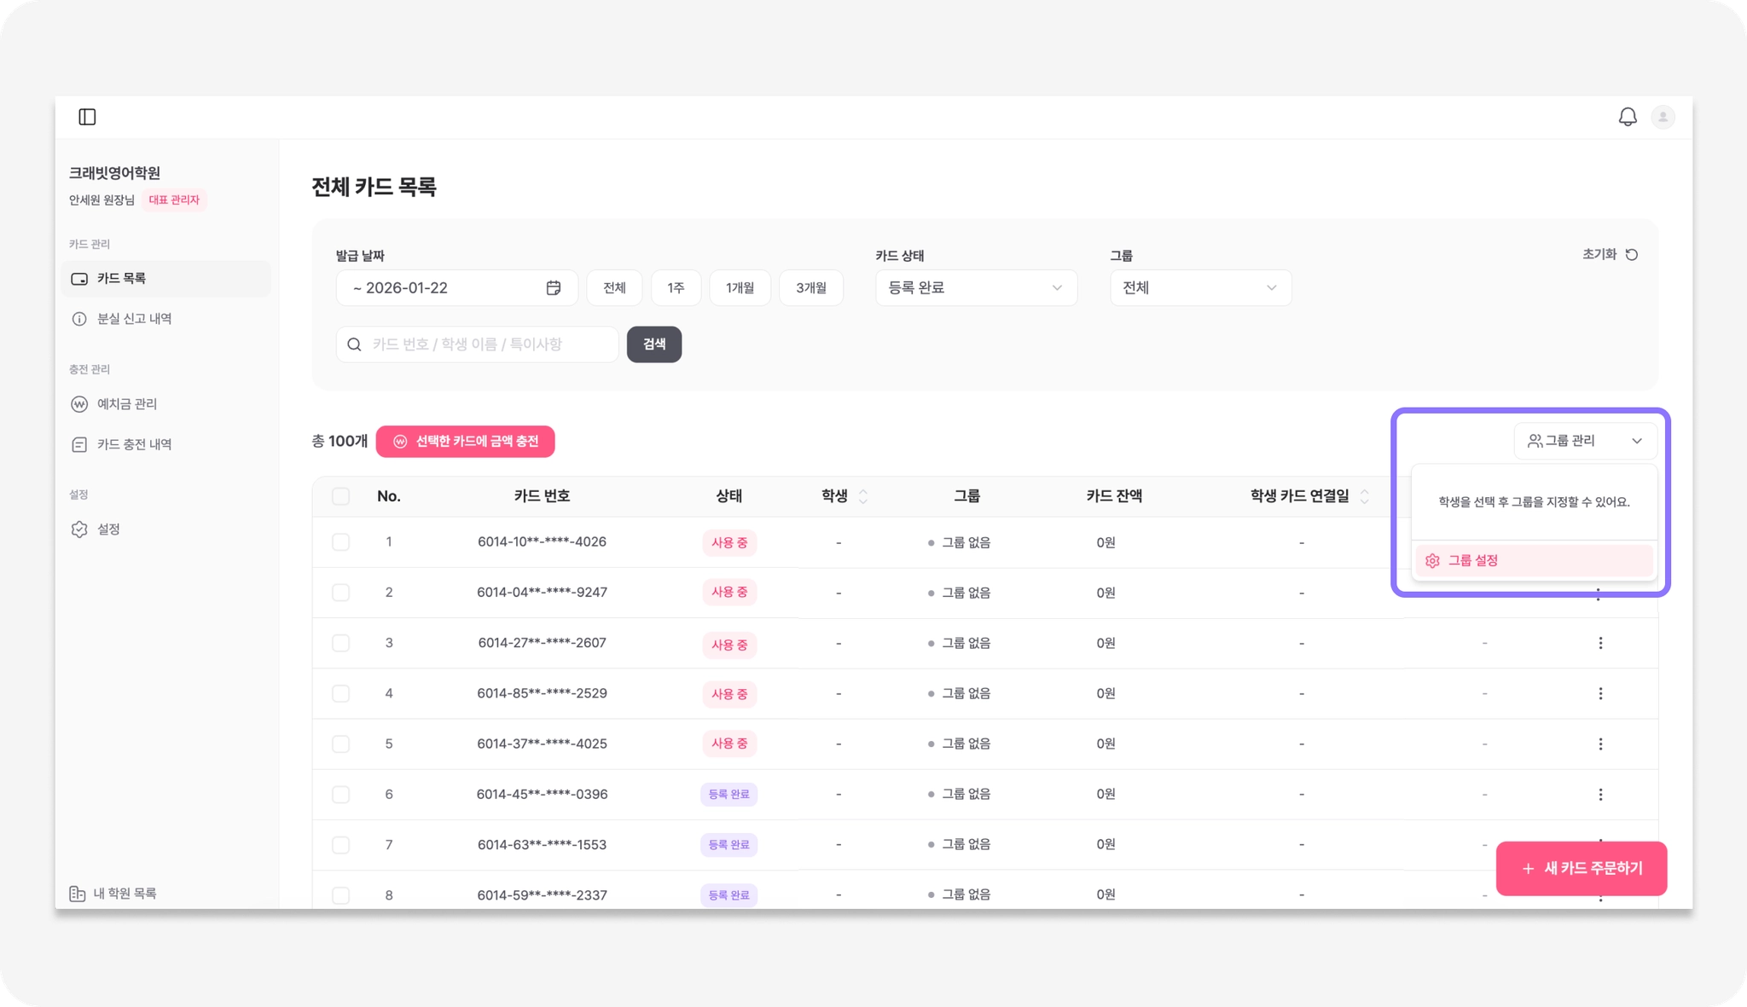Open the three-dot menu for row 6
This screenshot has width=1747, height=1007.
point(1600,794)
